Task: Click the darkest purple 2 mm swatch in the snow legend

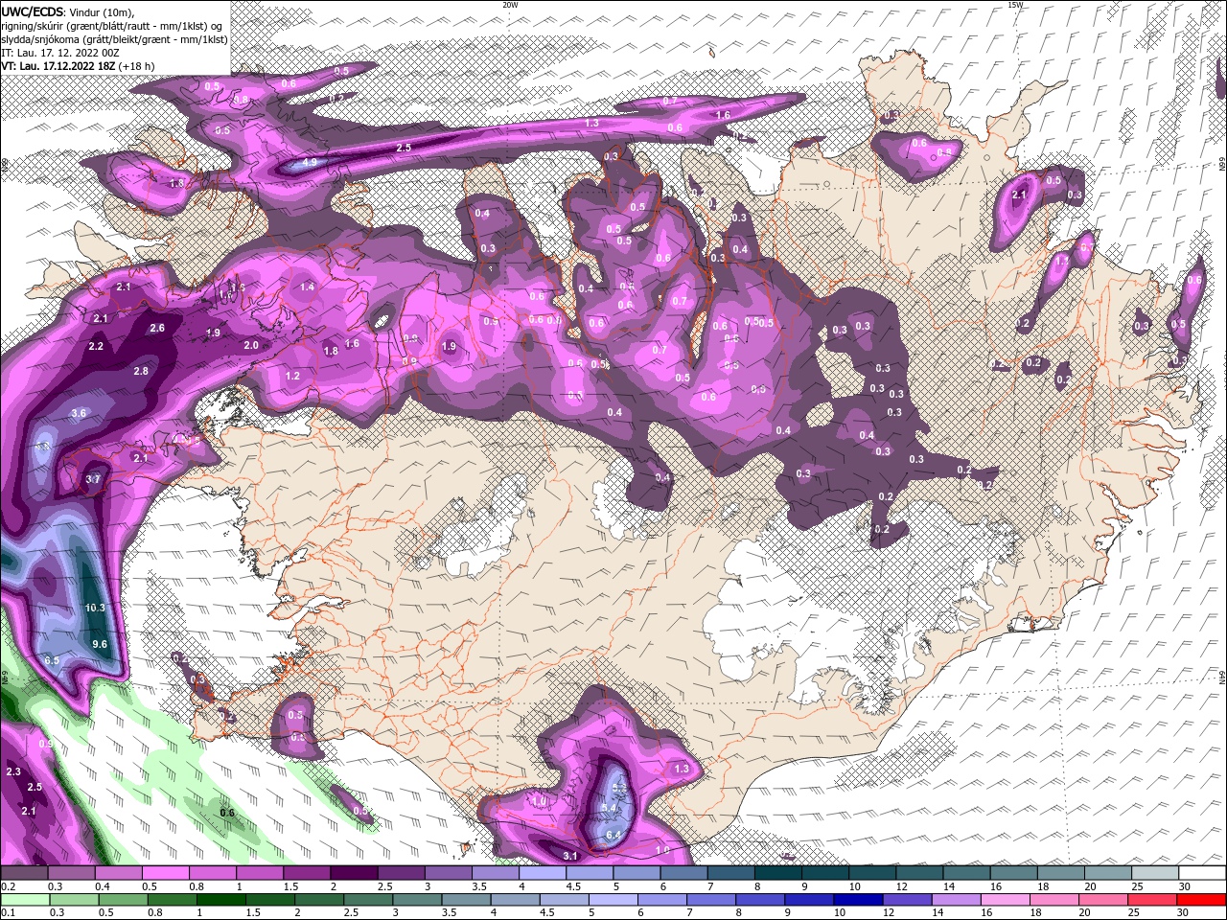Action: tap(354, 872)
